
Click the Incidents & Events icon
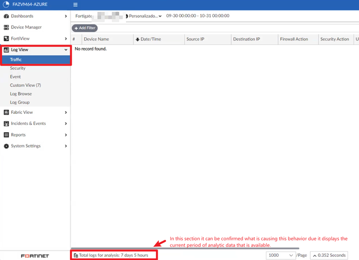7,123
